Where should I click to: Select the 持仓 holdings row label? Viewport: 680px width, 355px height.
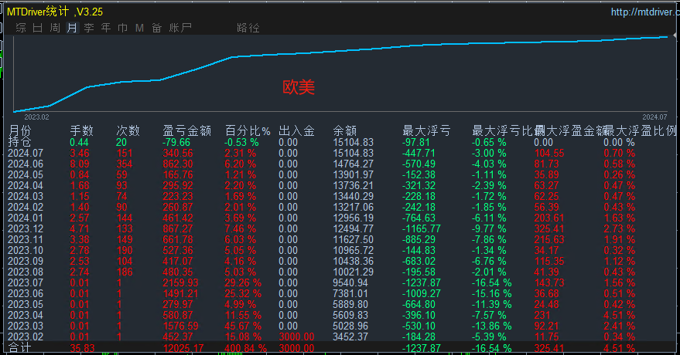(x=19, y=142)
